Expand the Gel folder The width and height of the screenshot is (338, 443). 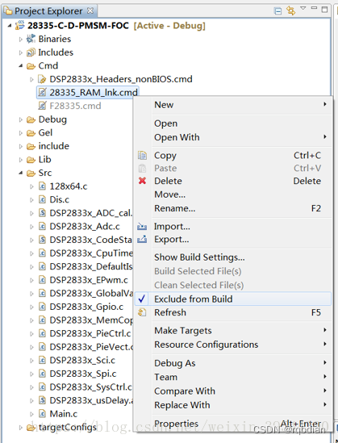click(21, 133)
